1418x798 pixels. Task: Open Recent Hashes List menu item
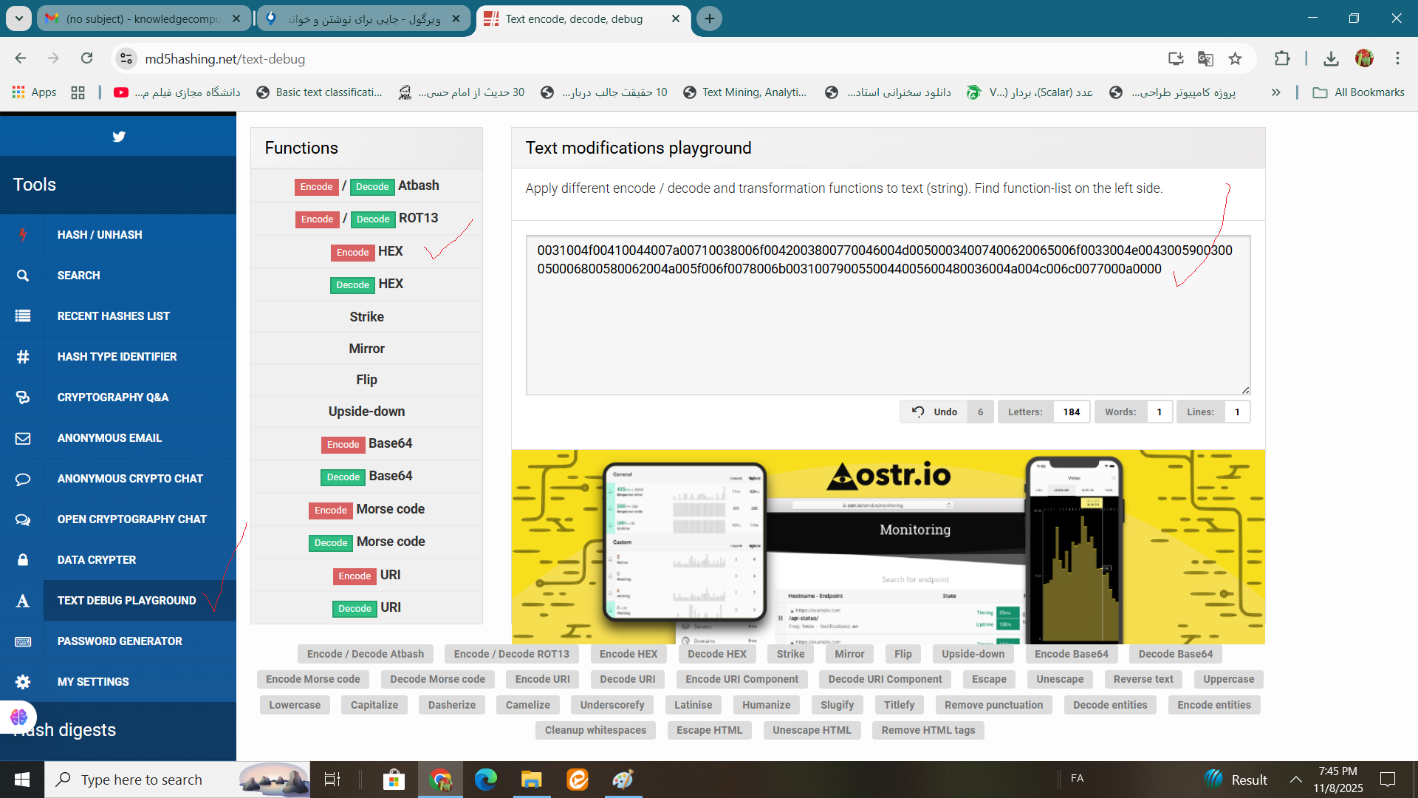(114, 316)
